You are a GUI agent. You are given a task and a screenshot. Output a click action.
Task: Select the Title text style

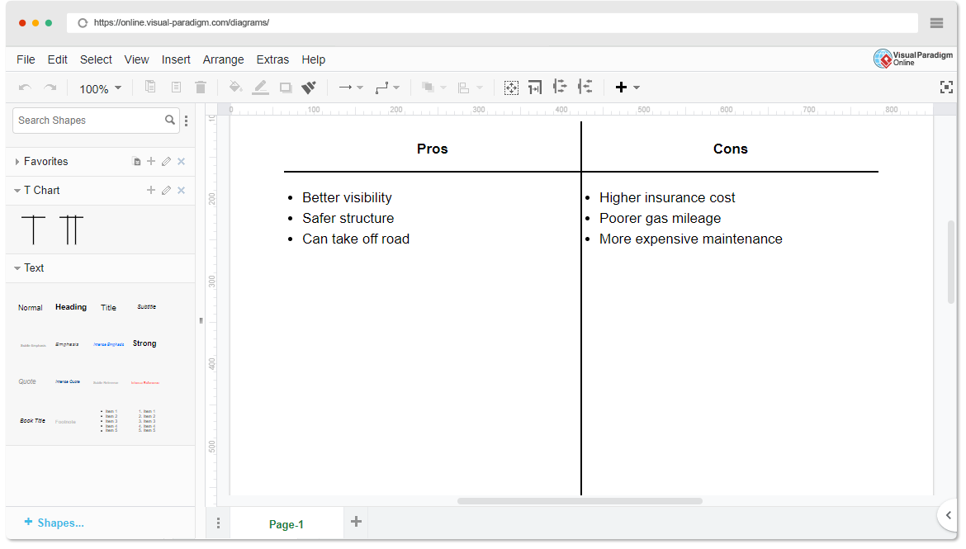point(108,307)
